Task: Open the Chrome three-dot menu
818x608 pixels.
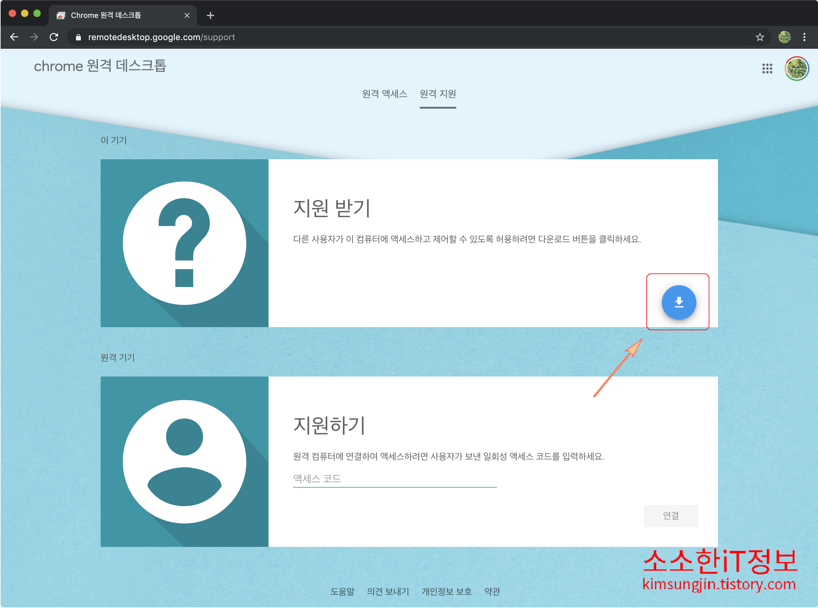Action: (x=804, y=37)
